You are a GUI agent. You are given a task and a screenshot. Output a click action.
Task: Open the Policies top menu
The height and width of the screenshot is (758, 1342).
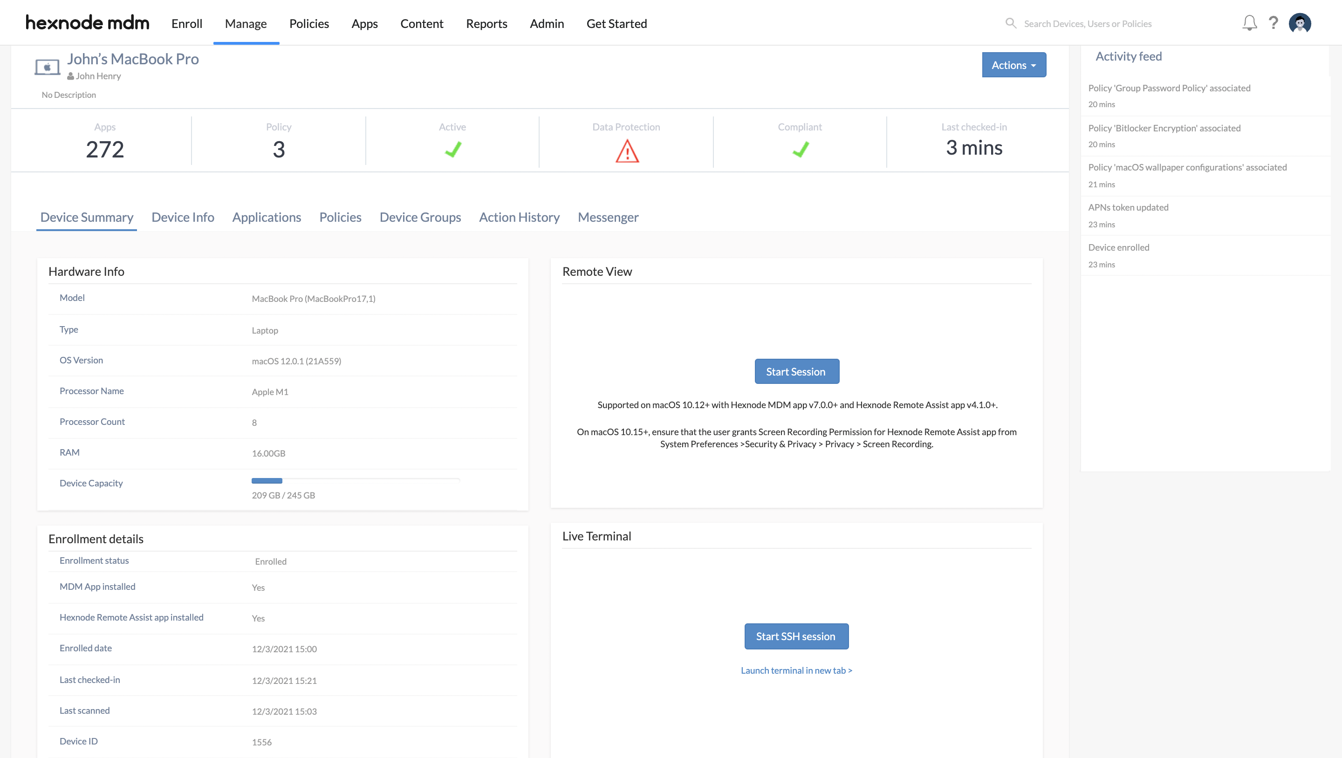pos(309,23)
